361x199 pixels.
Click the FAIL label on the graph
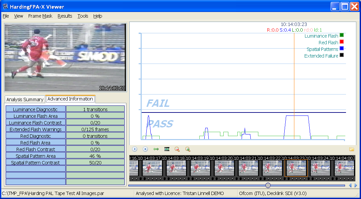point(158,103)
